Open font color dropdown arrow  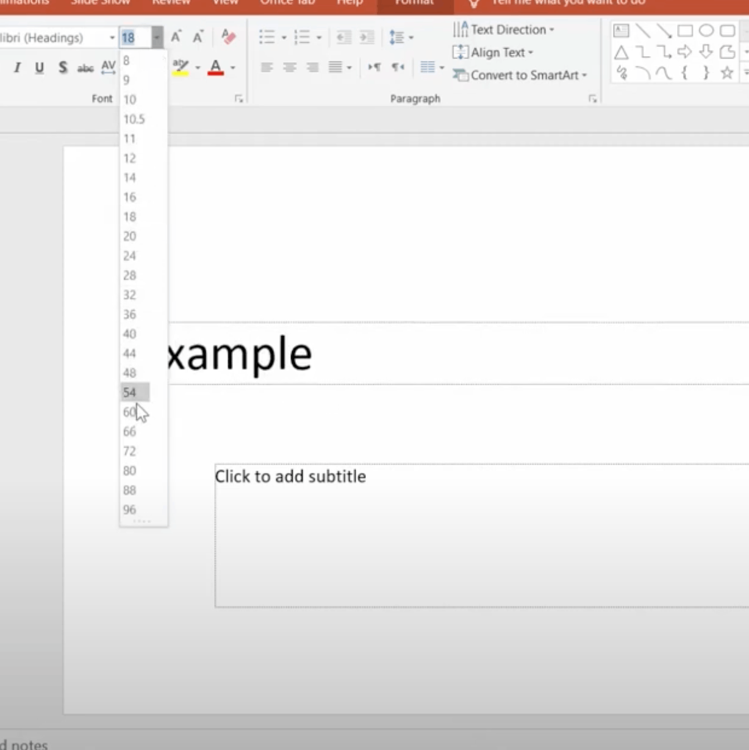233,68
